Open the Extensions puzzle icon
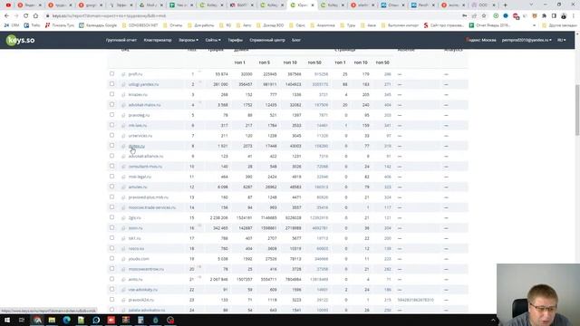Viewport: 580px width, 326px height. point(544,16)
